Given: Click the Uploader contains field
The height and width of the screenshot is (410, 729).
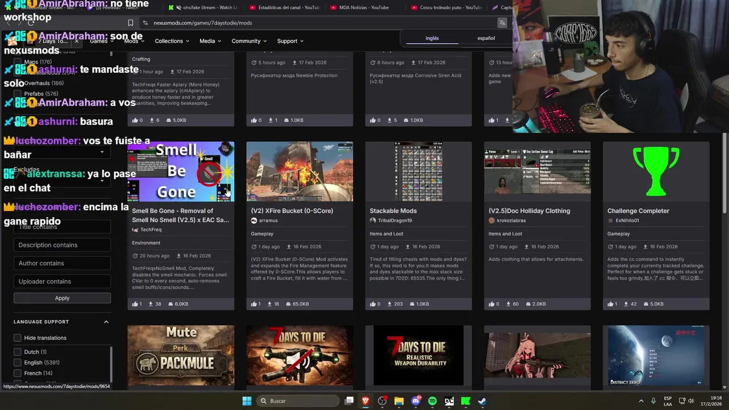Looking at the screenshot, I should (x=62, y=281).
